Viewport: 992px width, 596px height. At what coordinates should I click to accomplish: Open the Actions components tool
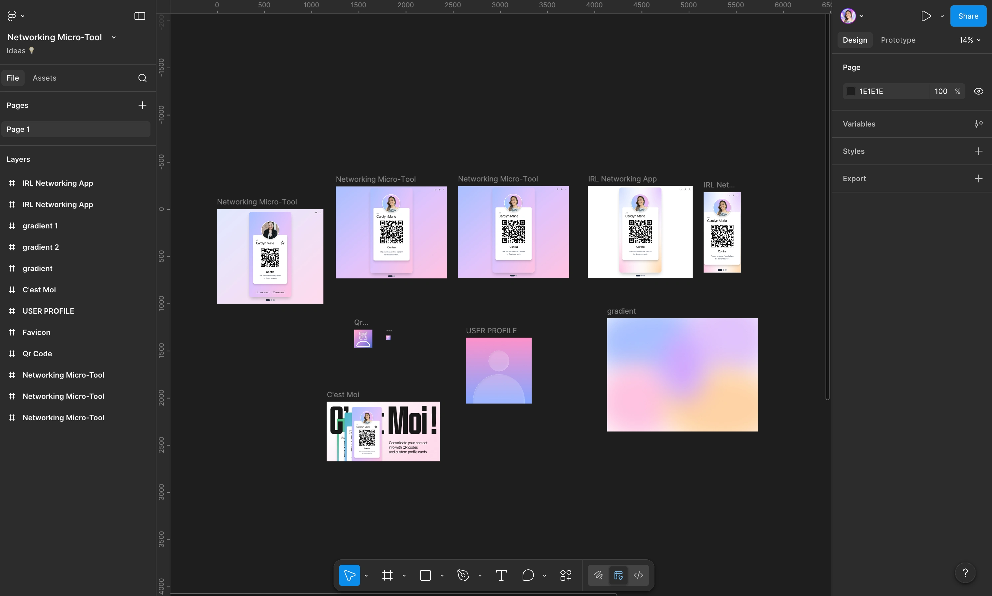(566, 575)
